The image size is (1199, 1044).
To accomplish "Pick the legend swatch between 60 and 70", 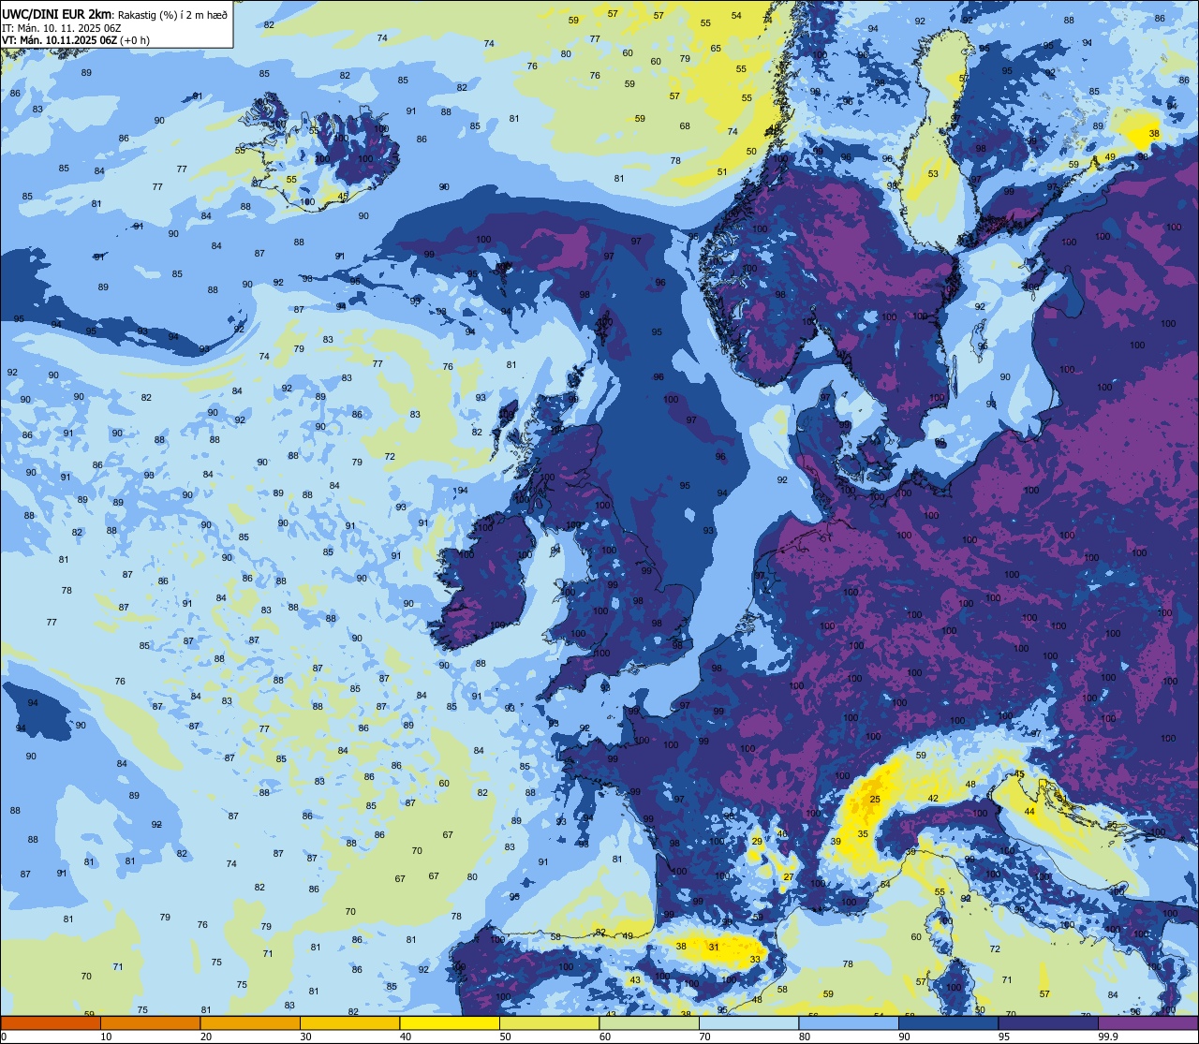I will pos(648,1022).
